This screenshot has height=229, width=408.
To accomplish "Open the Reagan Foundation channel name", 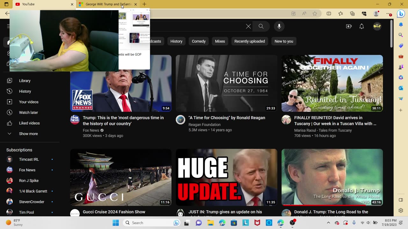I will [x=204, y=125].
